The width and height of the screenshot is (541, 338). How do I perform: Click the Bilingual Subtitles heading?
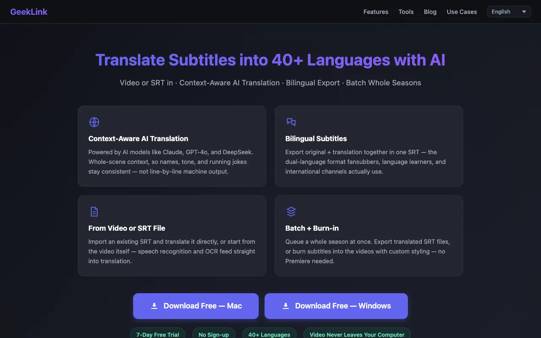click(316, 139)
